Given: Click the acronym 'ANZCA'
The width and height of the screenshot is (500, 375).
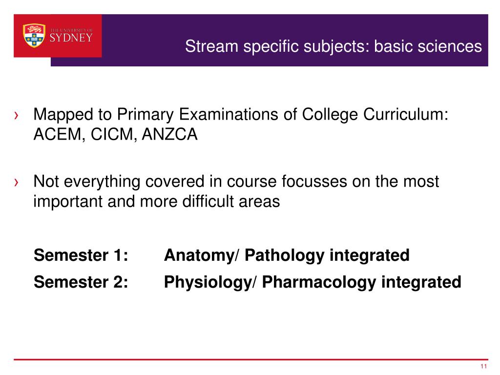Looking at the screenshot, I should [x=170, y=135].
